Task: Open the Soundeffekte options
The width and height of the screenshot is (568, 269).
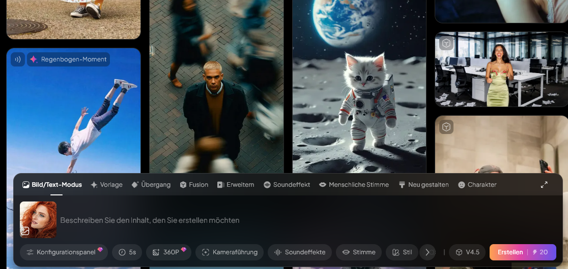Action: pos(300,252)
